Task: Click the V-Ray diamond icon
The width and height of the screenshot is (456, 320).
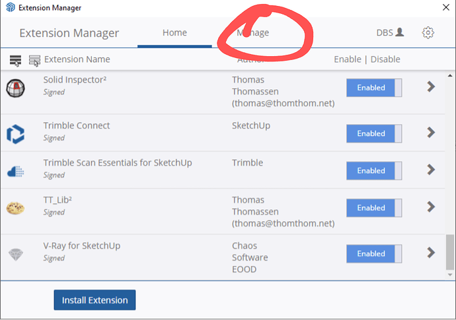Action: 15,255
